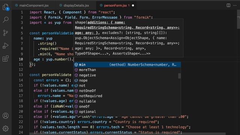The image size is (240, 135).
Task: Click the icon beside not suggestion
Action: coord(76,85)
